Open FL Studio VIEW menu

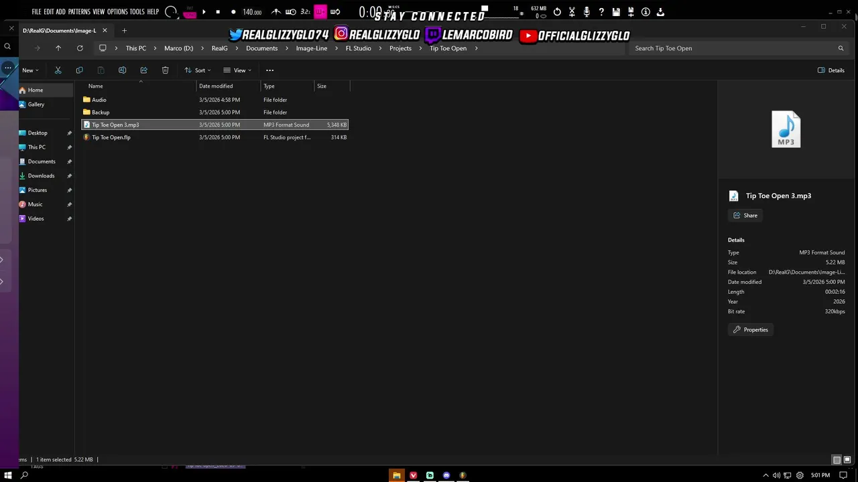click(x=99, y=12)
